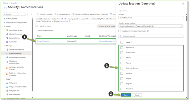The image size is (190, 101).
Task: Open Location type All types filter
Action: click(106, 26)
